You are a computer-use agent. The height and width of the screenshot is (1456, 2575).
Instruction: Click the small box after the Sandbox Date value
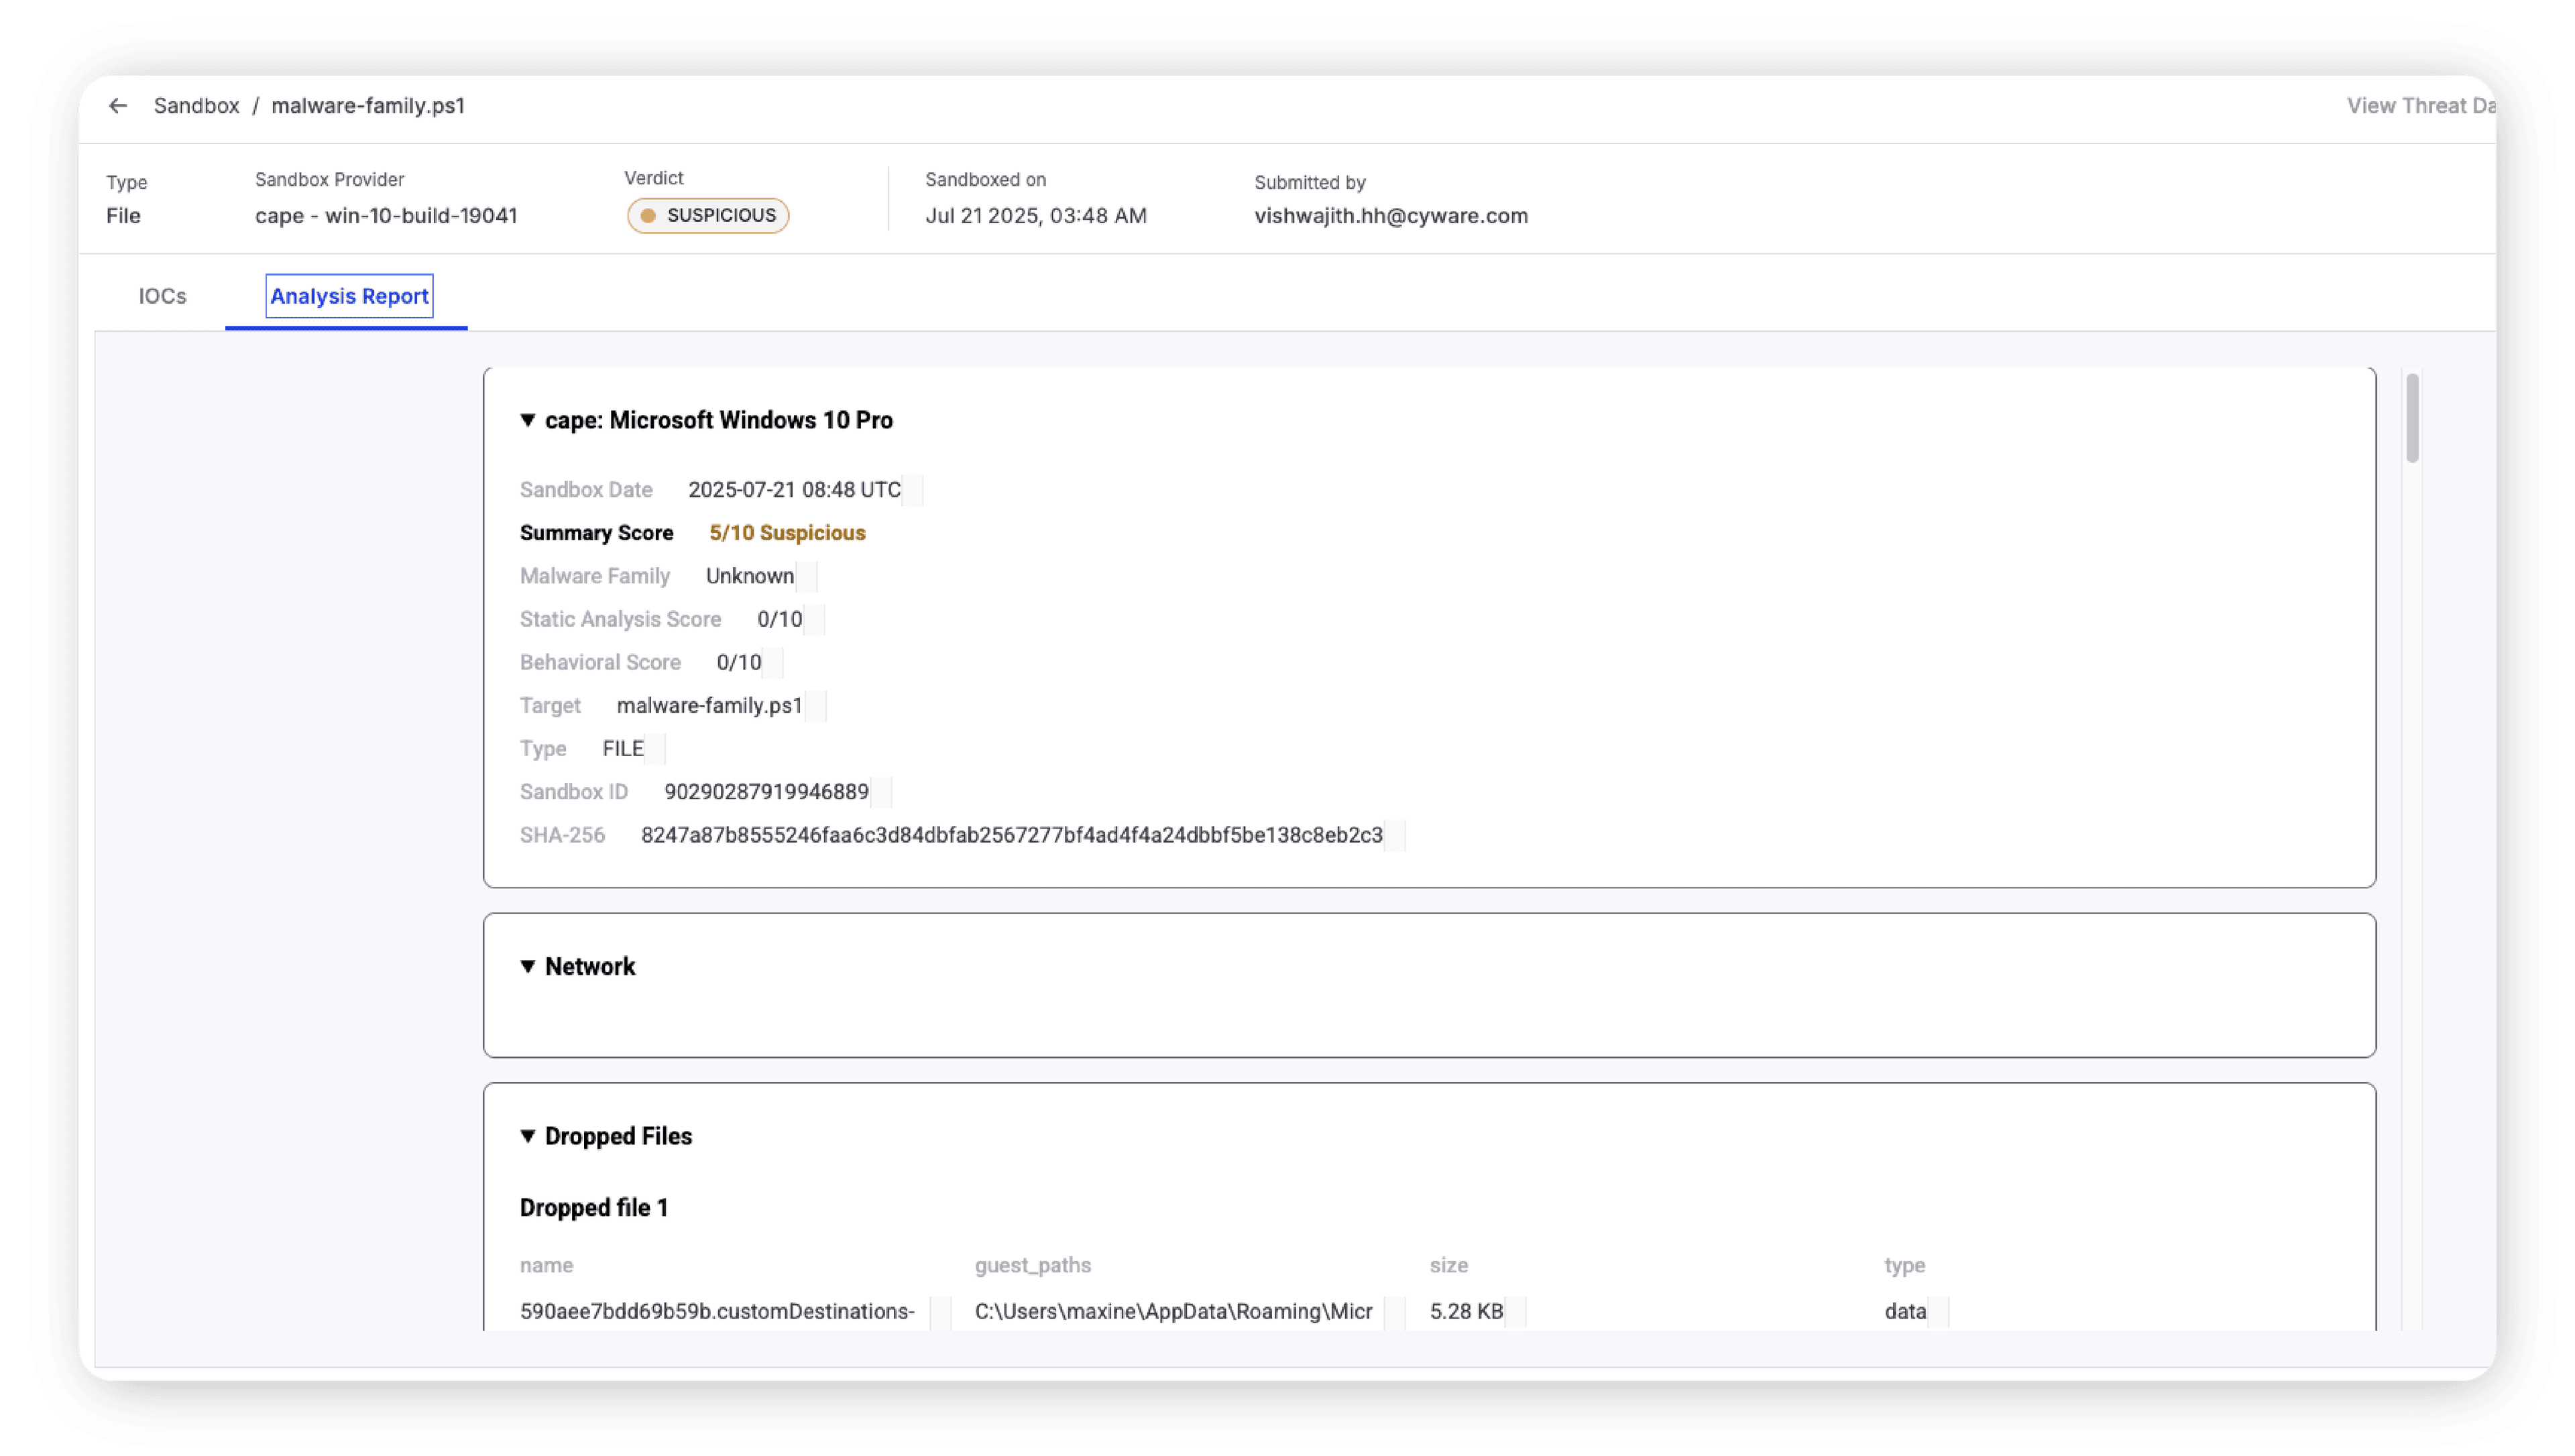coord(912,490)
